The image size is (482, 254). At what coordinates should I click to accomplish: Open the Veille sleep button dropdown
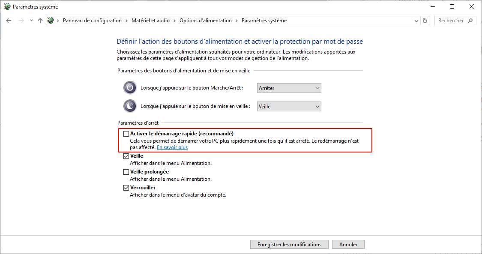click(289, 106)
